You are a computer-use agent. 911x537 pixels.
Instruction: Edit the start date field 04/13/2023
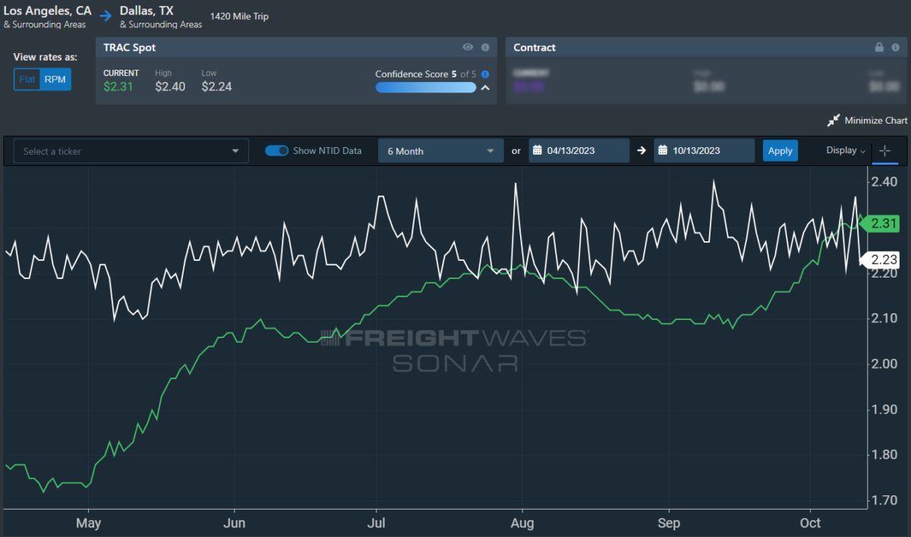[579, 151]
